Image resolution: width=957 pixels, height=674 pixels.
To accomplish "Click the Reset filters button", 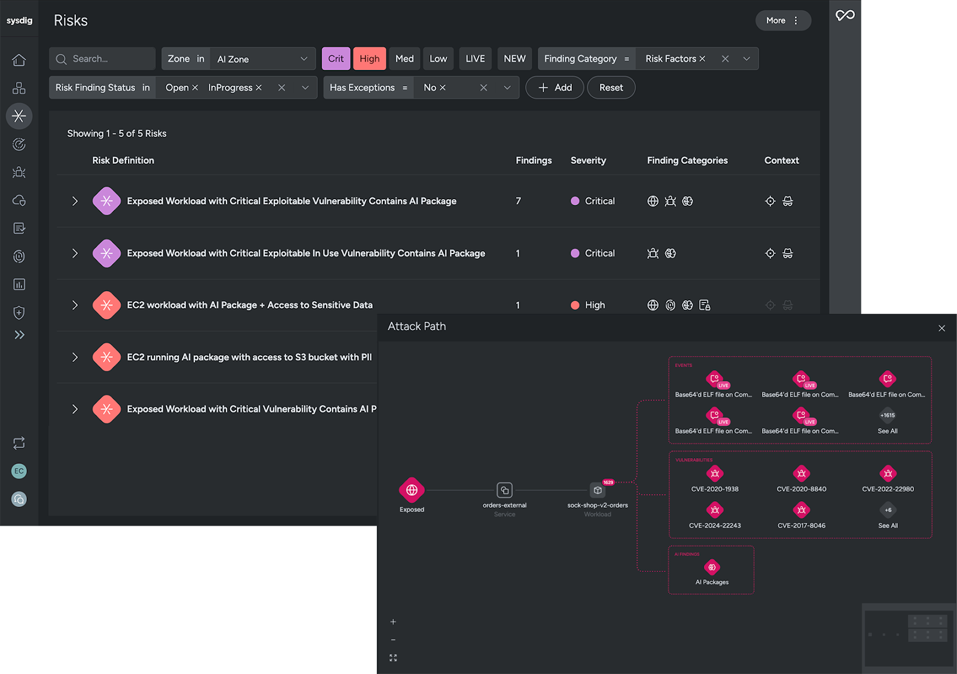I will tap(611, 87).
